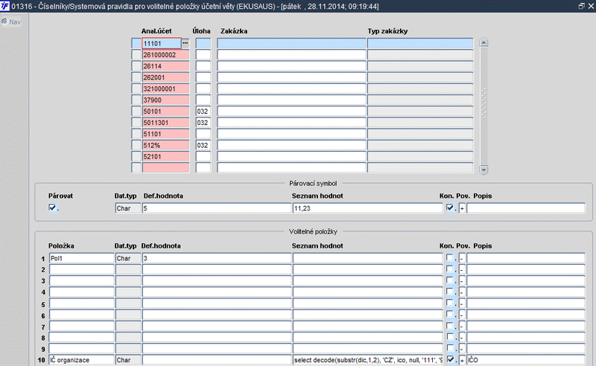This screenshot has height=366, width=596.
Task: Click row number 10 label
Action: [x=42, y=360]
